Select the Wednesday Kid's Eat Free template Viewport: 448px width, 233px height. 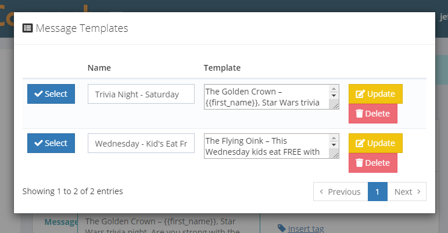click(x=51, y=143)
